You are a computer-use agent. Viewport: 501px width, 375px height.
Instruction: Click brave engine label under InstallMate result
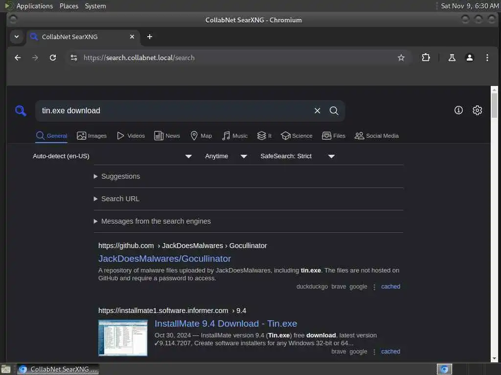tap(339, 352)
